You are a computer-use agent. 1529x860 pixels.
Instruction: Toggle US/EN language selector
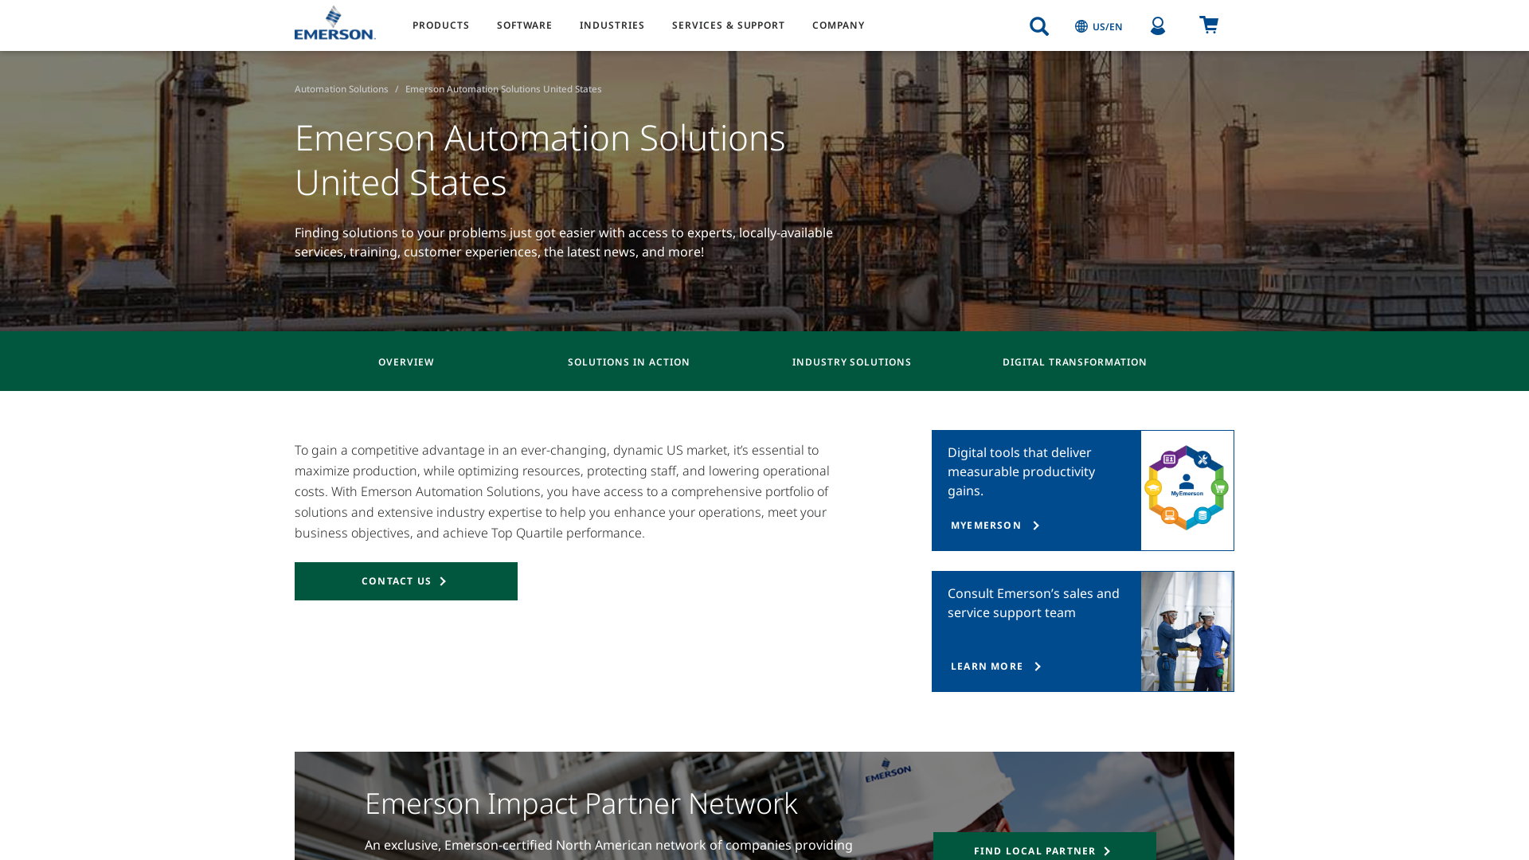tap(1098, 26)
